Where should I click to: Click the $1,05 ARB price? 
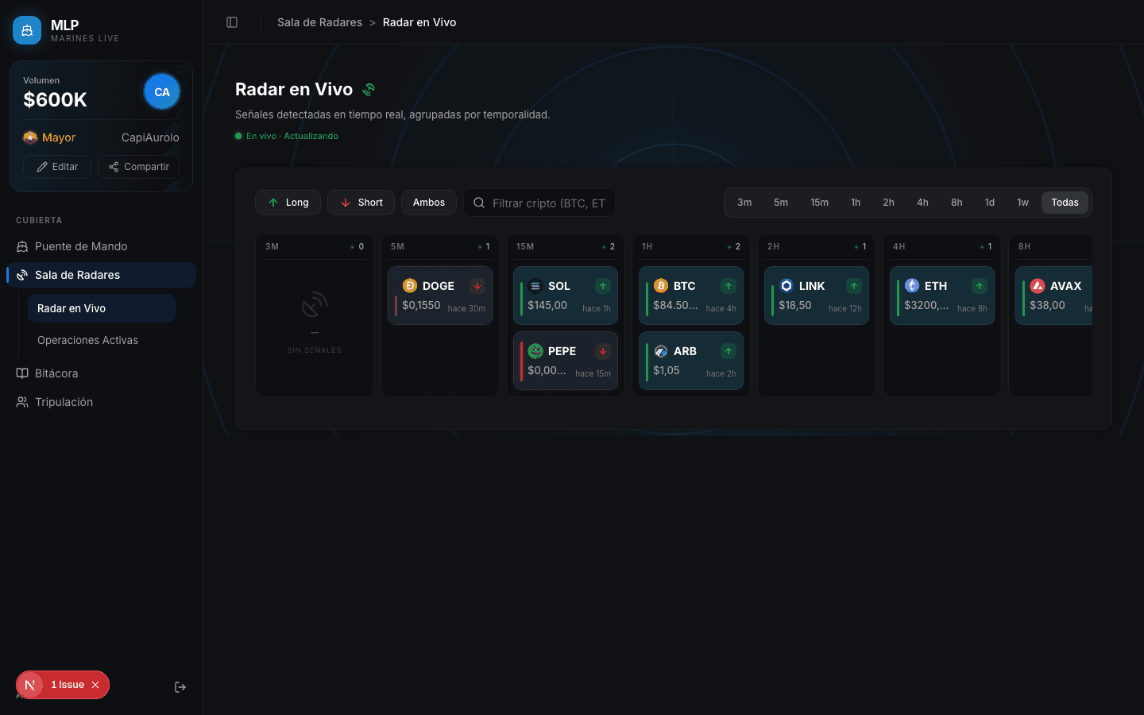tap(667, 370)
